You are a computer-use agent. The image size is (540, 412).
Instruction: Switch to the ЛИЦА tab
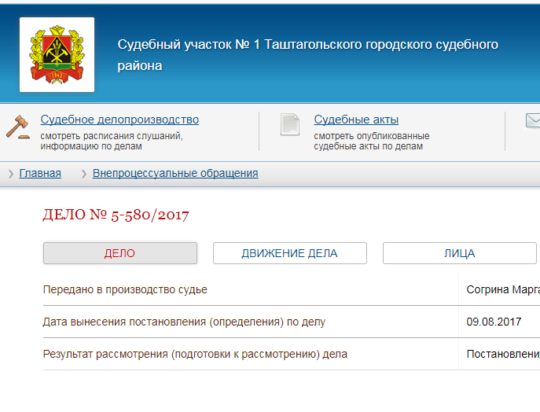(x=459, y=253)
